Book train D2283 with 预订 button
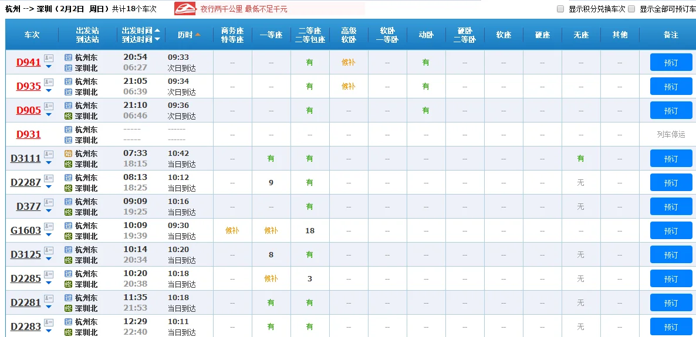This screenshot has height=337, width=696. click(671, 327)
